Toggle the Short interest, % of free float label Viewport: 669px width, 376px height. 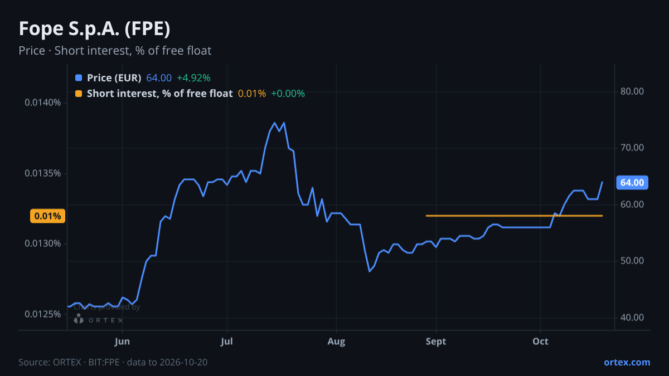pos(159,94)
